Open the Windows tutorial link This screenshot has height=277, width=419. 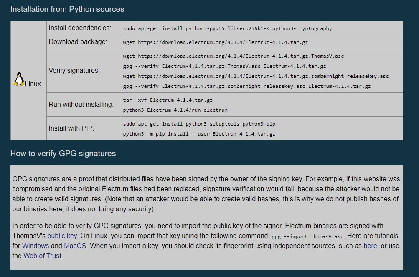(x=36, y=246)
